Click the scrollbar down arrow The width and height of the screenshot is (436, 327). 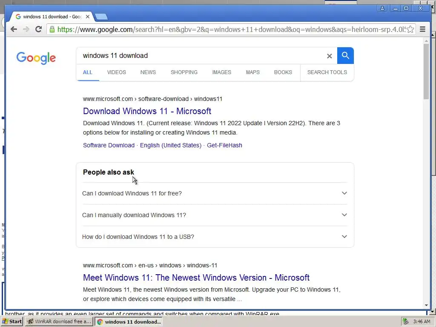pyautogui.click(x=426, y=305)
